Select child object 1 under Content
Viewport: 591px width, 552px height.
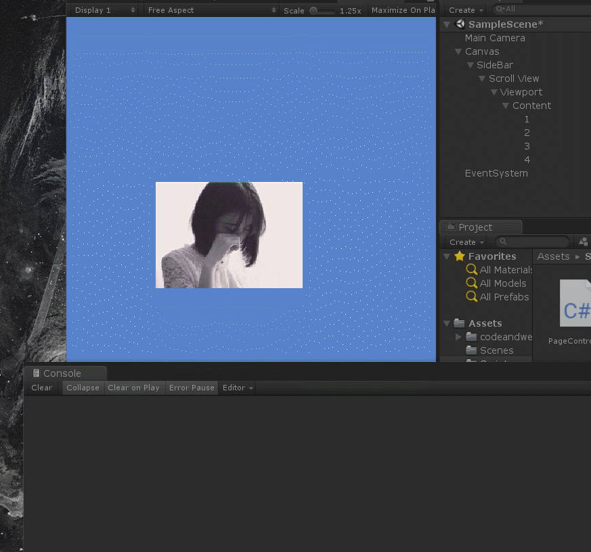[527, 119]
